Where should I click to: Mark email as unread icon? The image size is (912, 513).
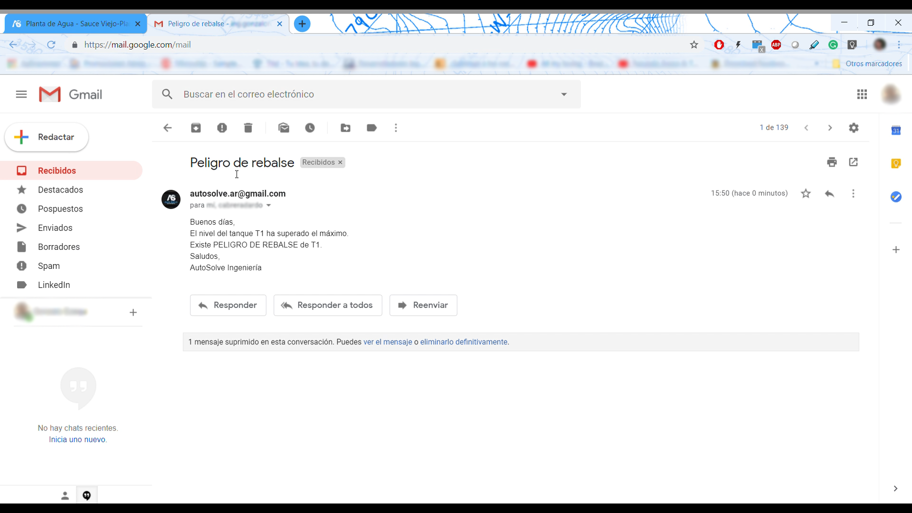[x=284, y=128]
